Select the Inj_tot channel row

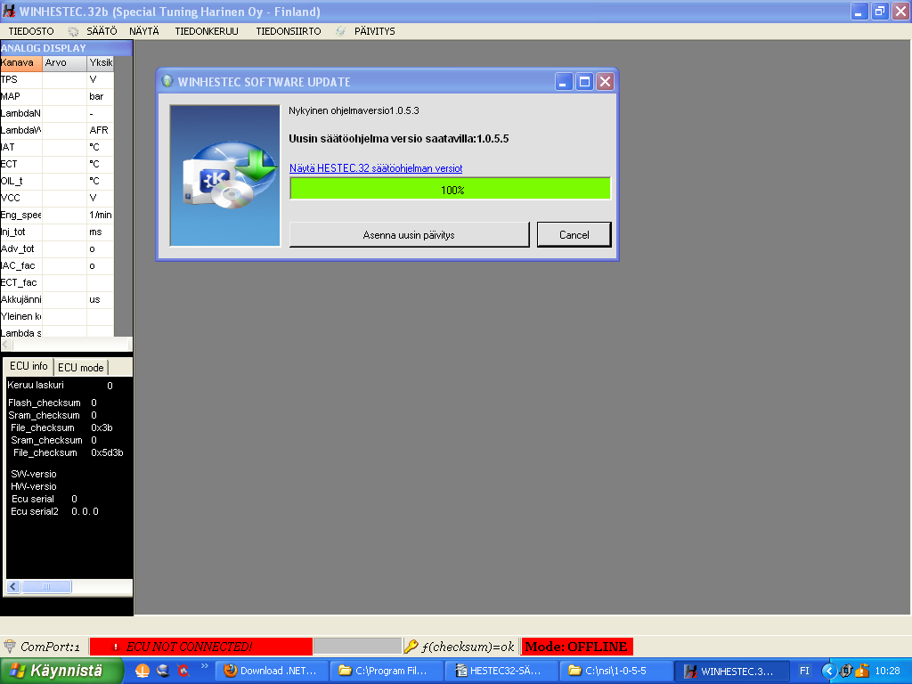click(57, 232)
